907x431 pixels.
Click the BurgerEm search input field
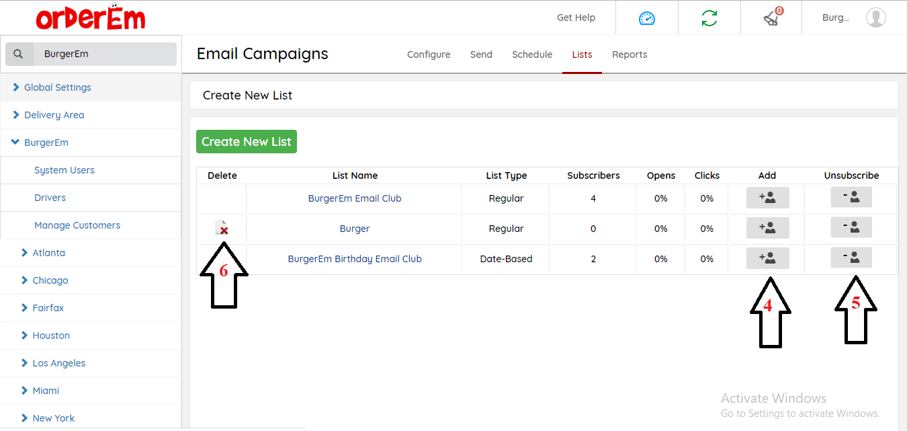point(105,54)
